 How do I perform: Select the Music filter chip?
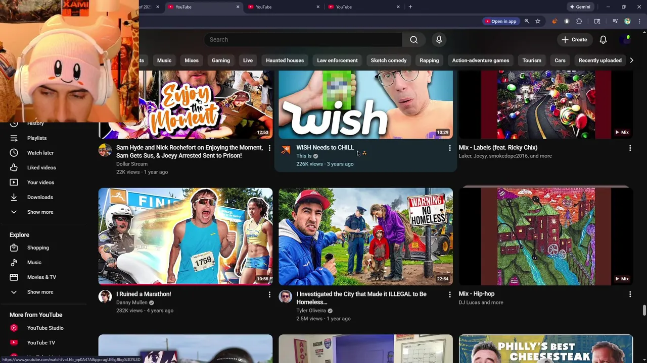(x=164, y=60)
